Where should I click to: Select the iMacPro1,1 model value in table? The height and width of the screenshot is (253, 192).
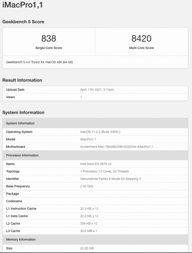88,139
